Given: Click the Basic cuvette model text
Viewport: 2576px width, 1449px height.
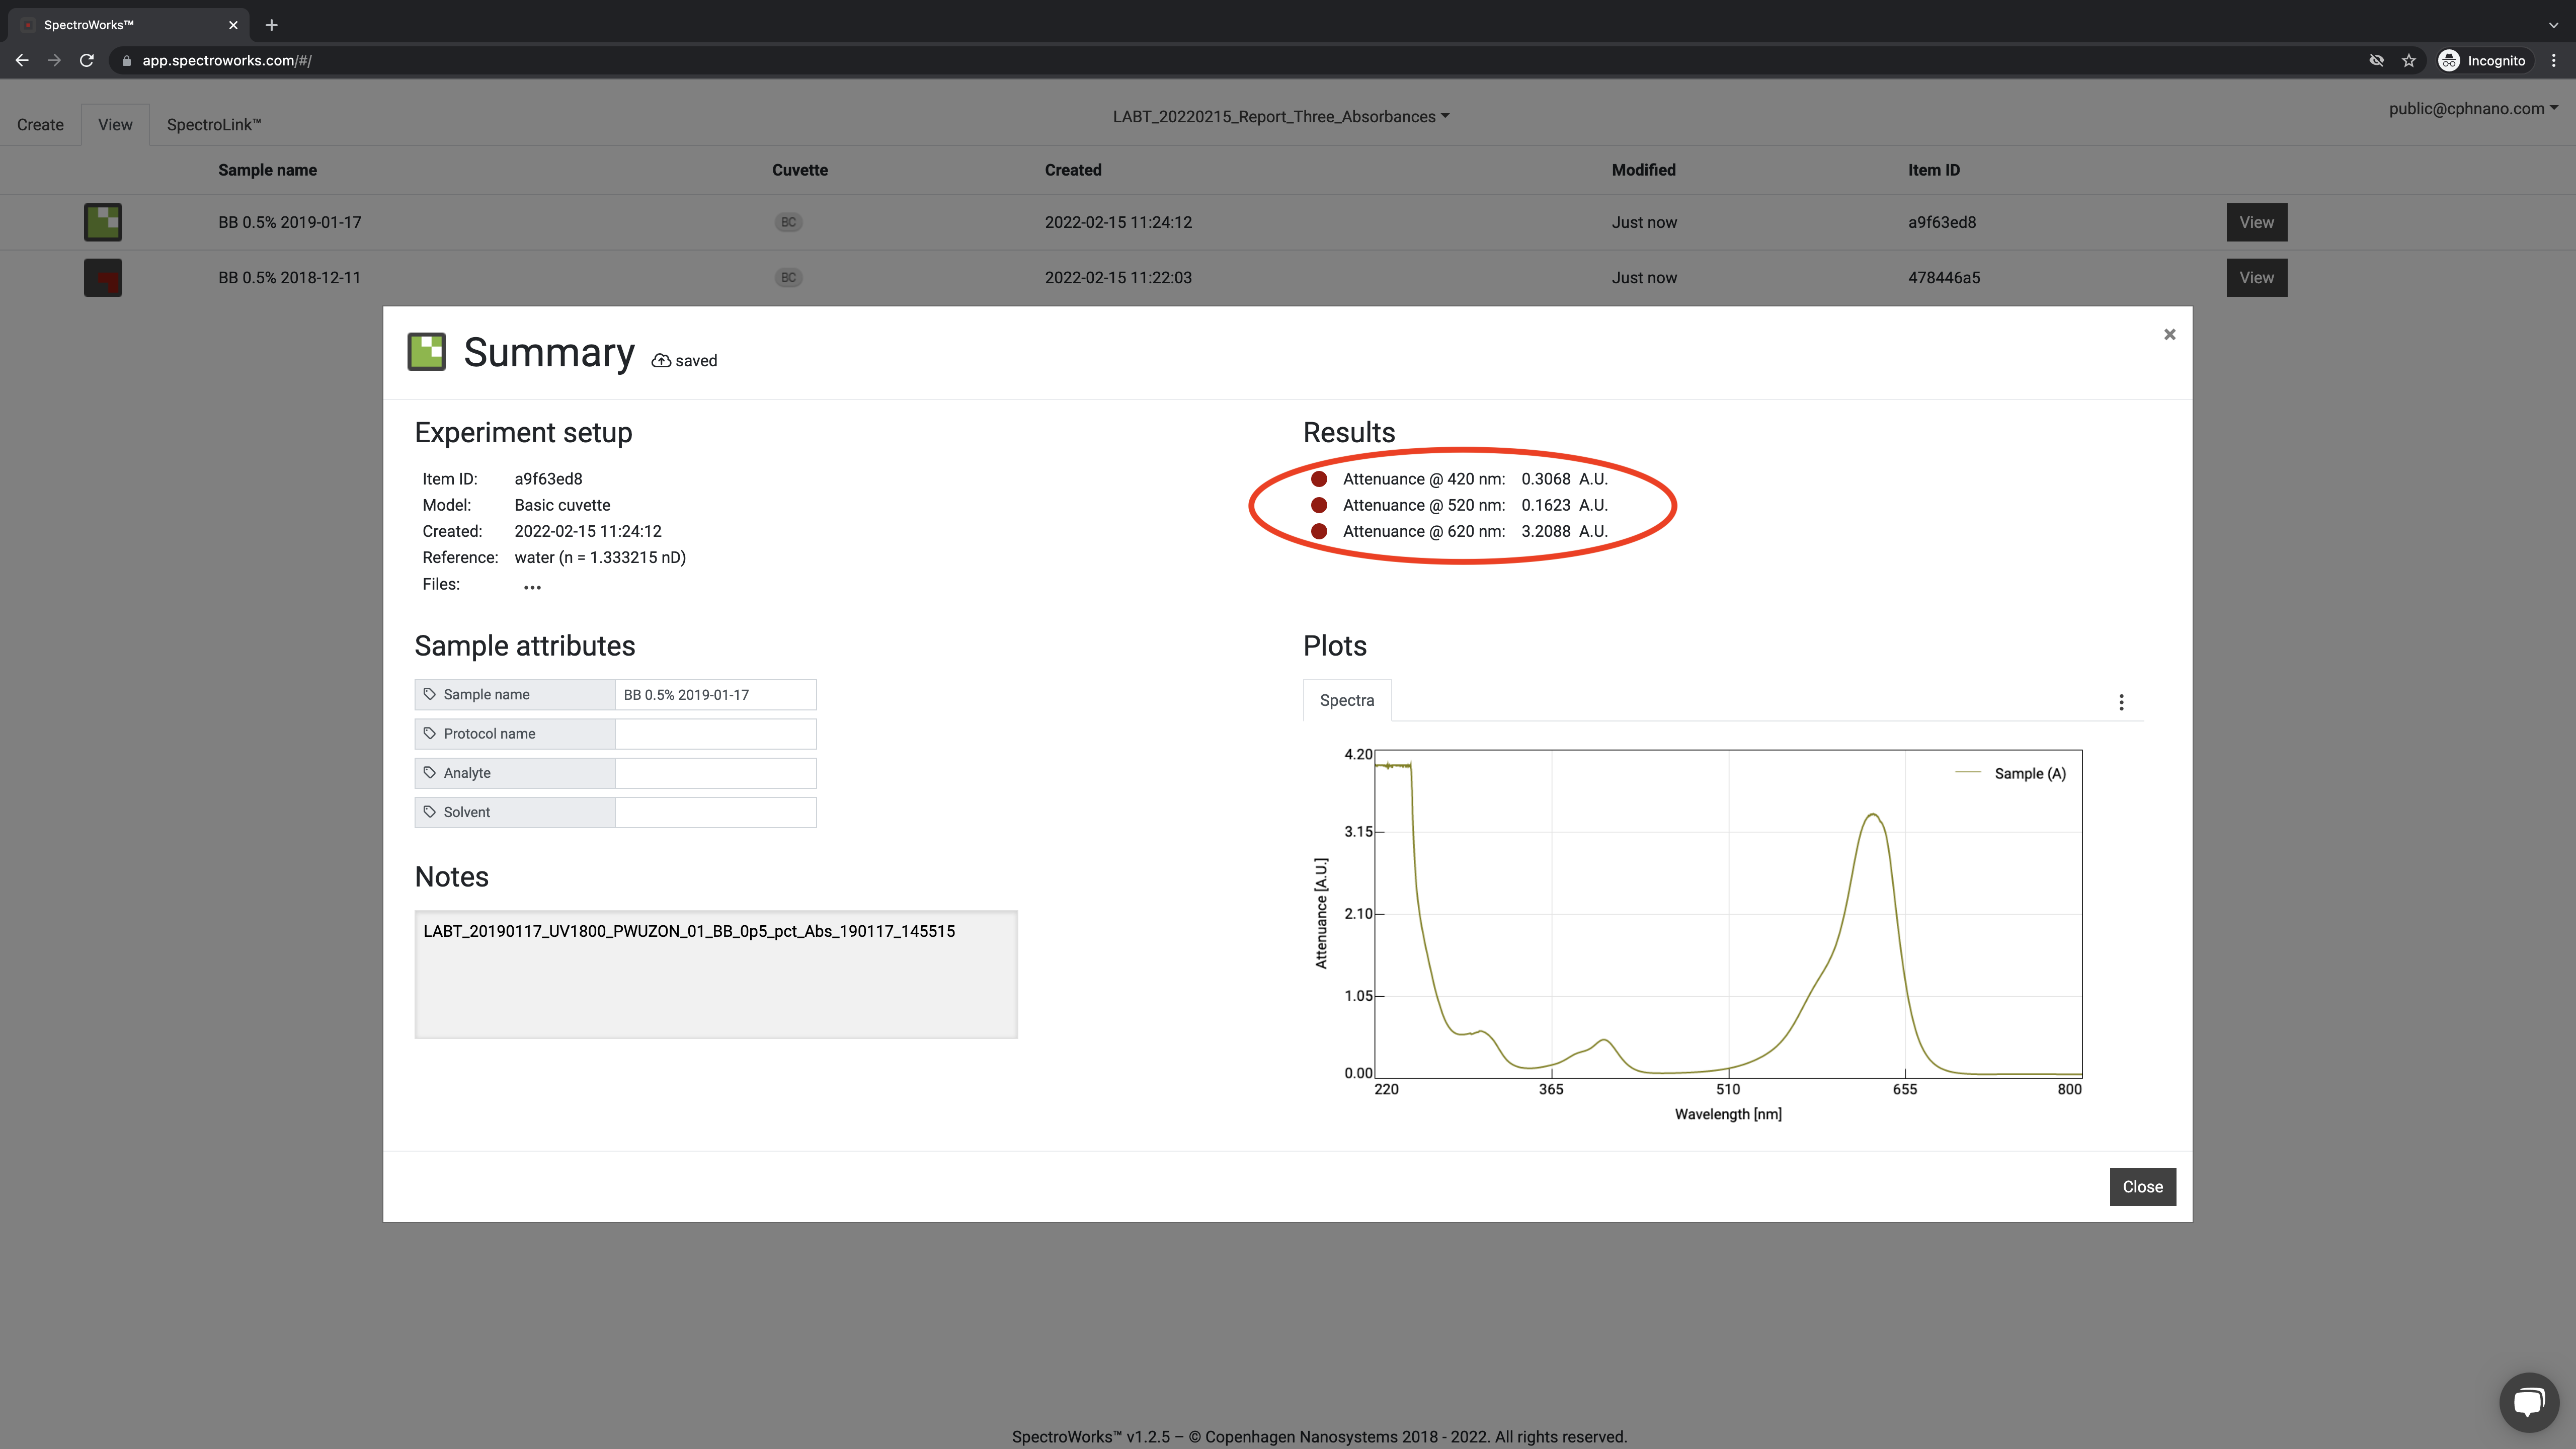Looking at the screenshot, I should (562, 505).
